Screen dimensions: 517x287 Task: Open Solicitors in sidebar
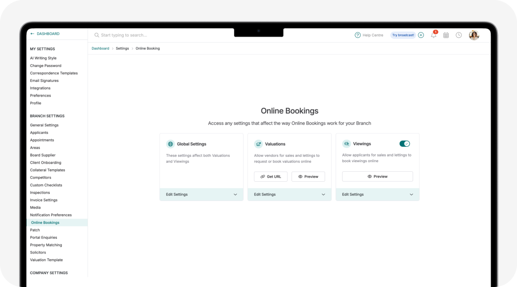tap(38, 253)
